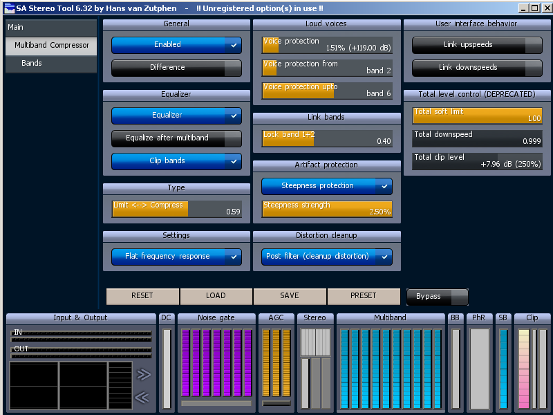The image size is (553, 415).
Task: Toggle the Clip bands option
Action: tap(177, 161)
